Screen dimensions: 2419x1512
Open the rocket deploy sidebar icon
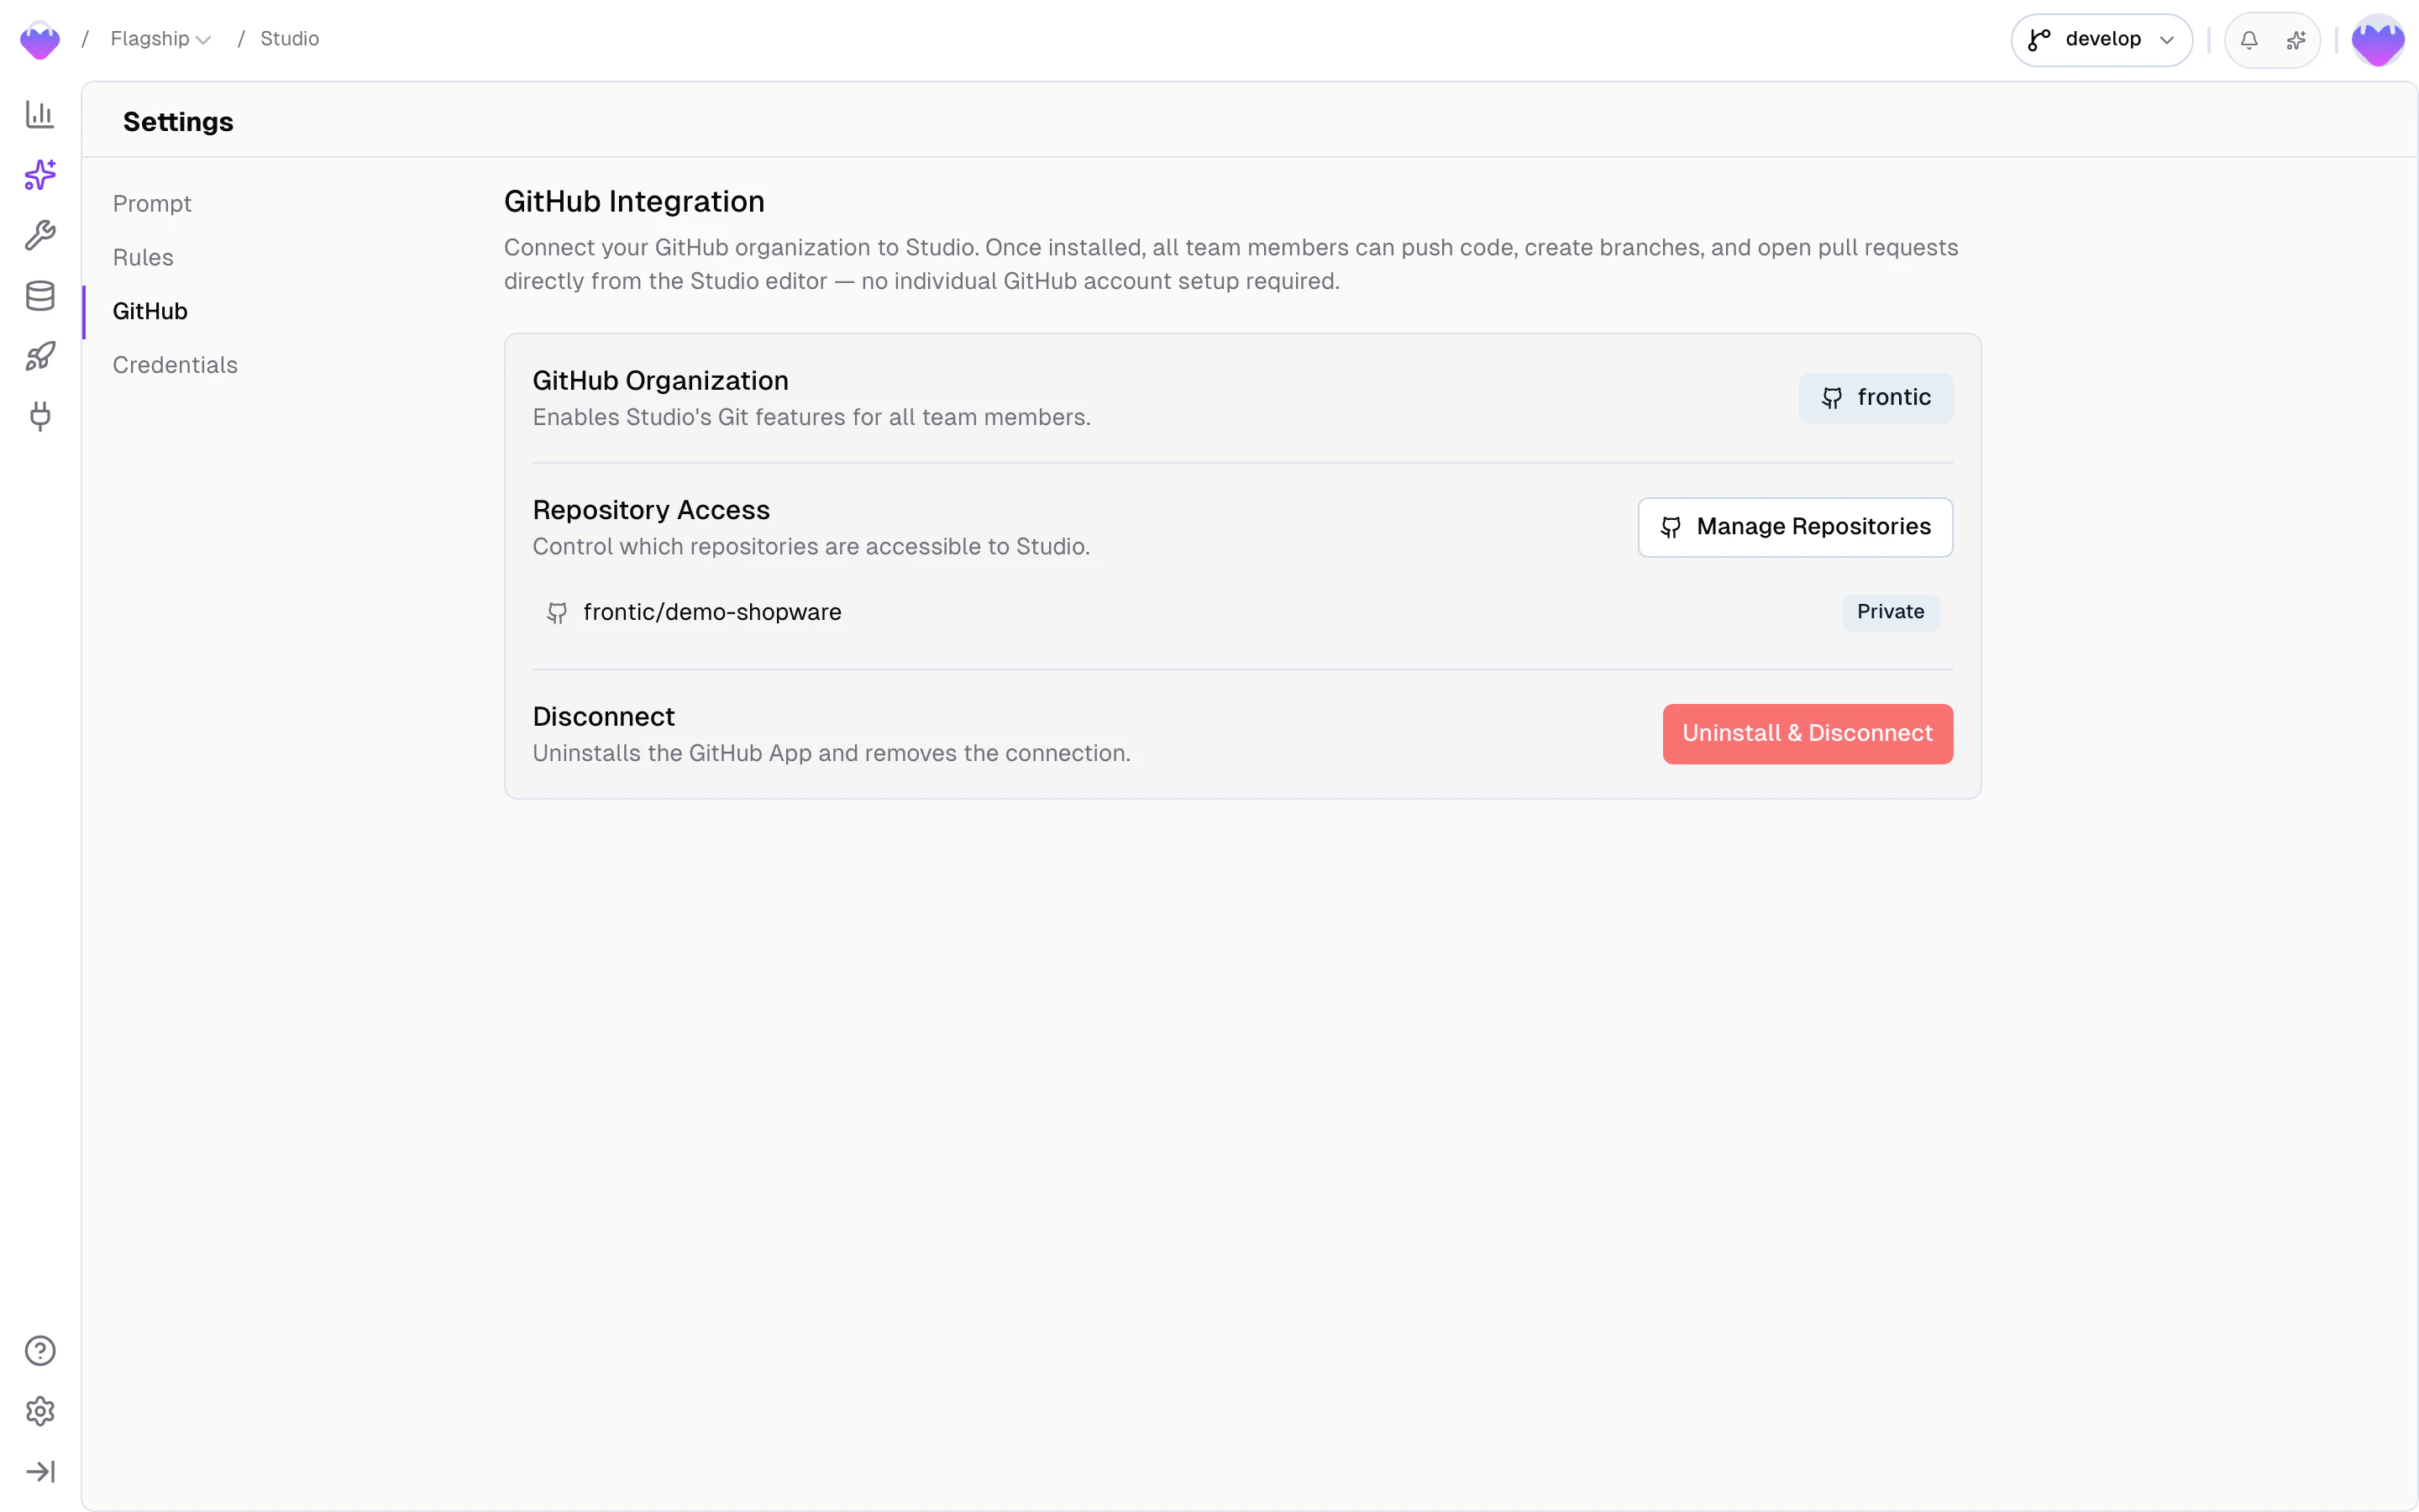[40, 356]
